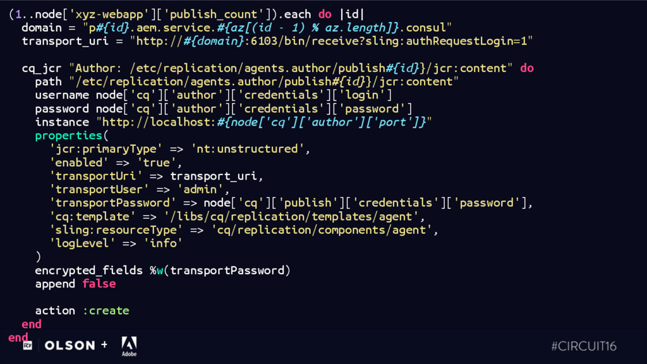Image resolution: width=647 pixels, height=364 pixels.
Task: Click the 'encrypted_fields' line
Action: (162, 270)
